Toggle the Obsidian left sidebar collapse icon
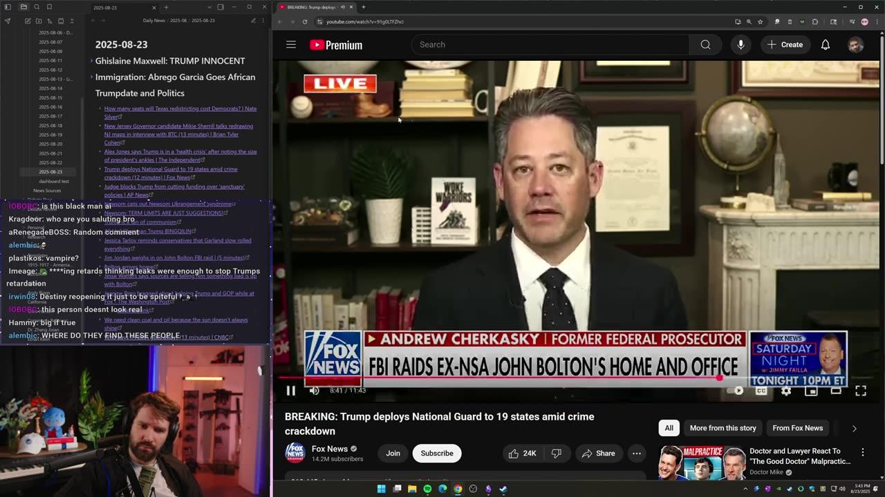The image size is (885, 497). click(x=8, y=7)
